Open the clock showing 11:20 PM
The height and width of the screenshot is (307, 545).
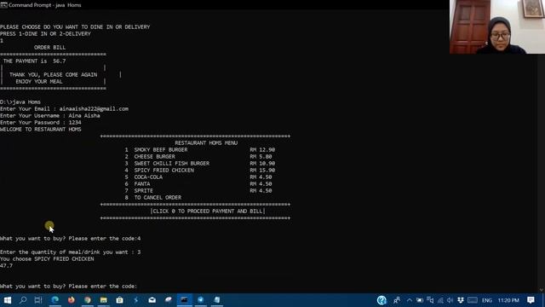pyautogui.click(x=508, y=300)
